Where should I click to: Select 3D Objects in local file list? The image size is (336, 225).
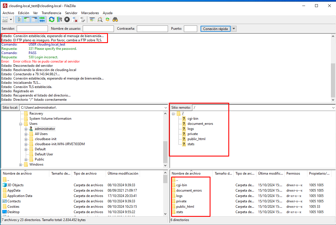coord(15,185)
